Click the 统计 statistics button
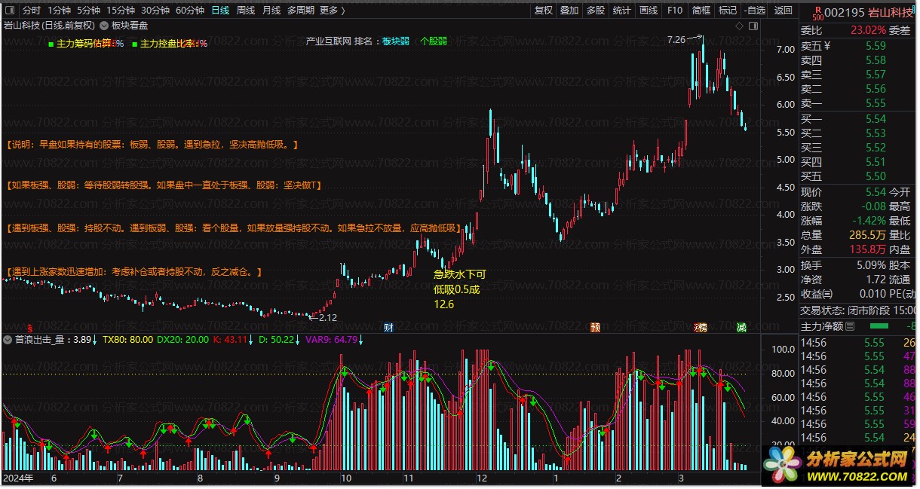The image size is (920, 489). pos(622,11)
